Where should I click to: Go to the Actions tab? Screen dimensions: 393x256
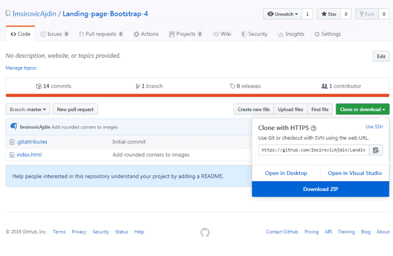146,34
